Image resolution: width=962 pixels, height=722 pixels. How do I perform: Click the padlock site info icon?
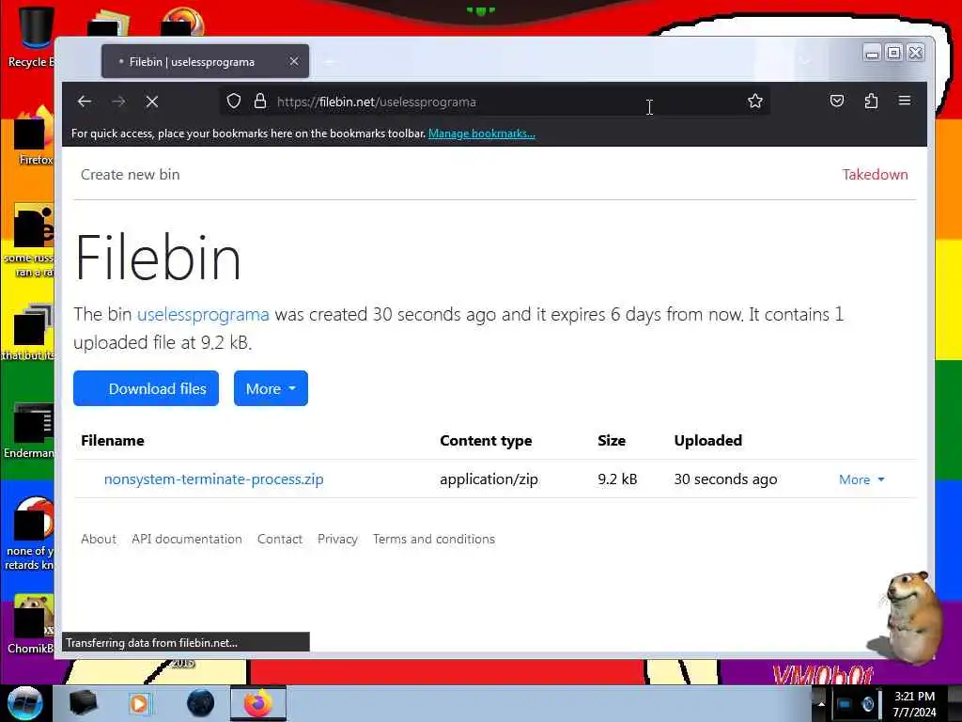coord(260,101)
